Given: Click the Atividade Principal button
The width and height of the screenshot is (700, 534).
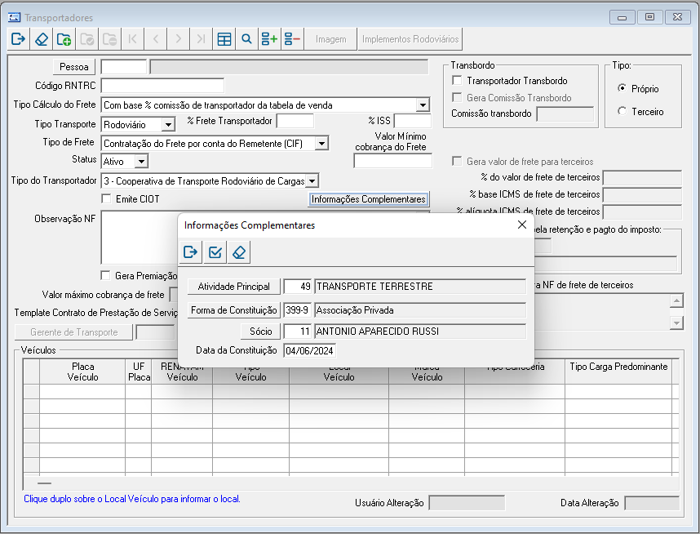Looking at the screenshot, I should 234,287.
